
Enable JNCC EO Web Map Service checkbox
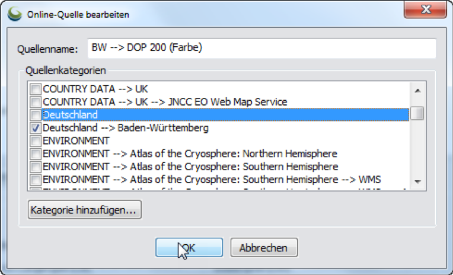36,102
